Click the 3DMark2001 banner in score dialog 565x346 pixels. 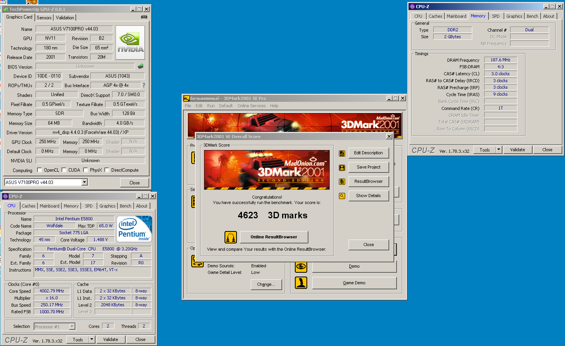coord(267,170)
